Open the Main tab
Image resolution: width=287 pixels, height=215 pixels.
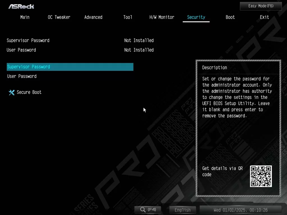pyautogui.click(x=25, y=17)
